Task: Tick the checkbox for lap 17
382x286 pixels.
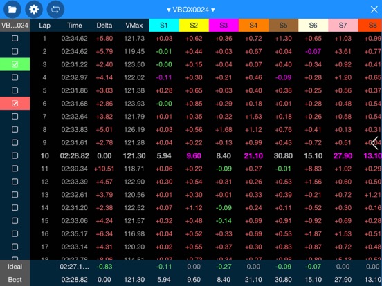Action: click(15, 247)
